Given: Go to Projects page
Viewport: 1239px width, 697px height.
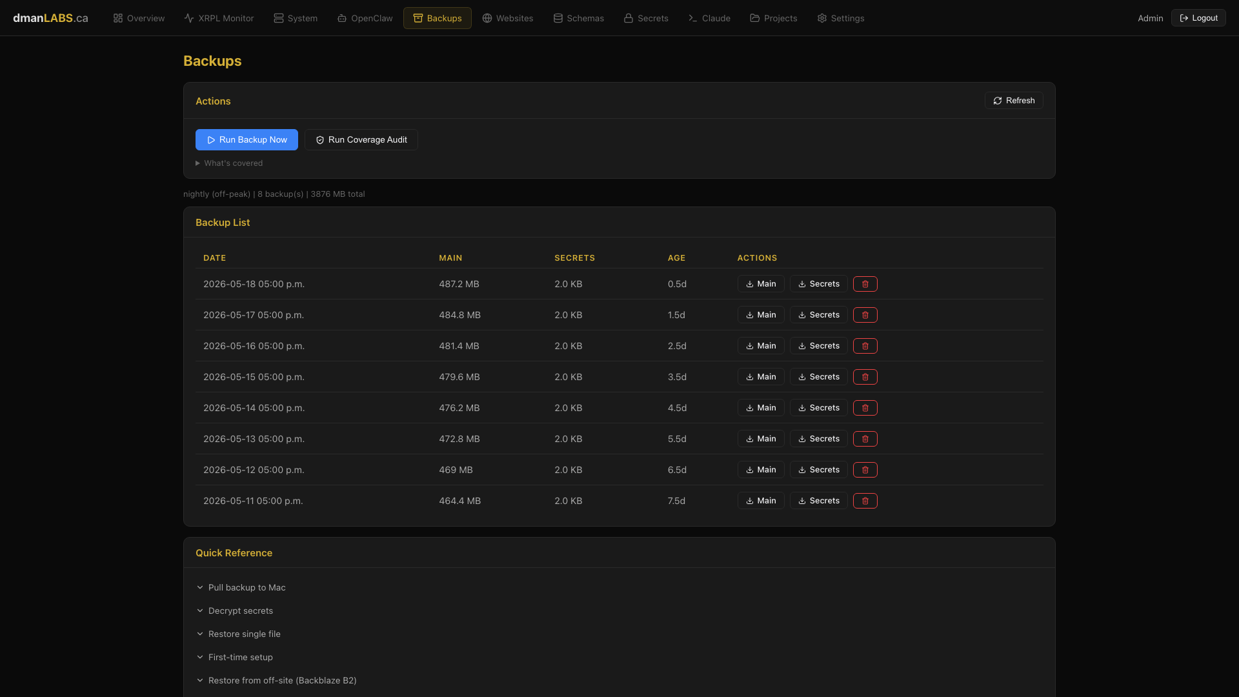Looking at the screenshot, I should pos(774,18).
